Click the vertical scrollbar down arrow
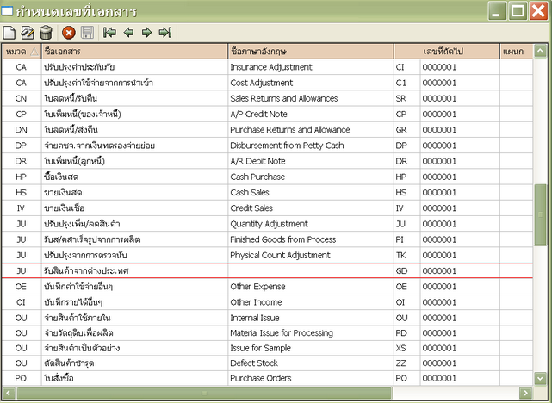 (540, 378)
